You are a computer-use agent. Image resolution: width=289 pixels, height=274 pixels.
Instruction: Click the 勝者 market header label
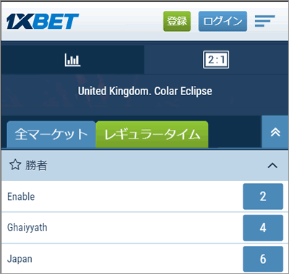pyautogui.click(x=36, y=165)
